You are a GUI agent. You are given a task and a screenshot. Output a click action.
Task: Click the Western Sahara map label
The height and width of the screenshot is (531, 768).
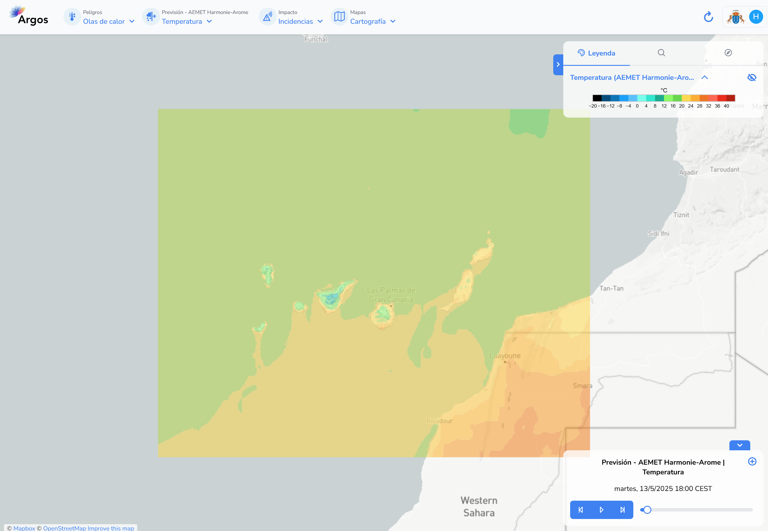point(479,506)
